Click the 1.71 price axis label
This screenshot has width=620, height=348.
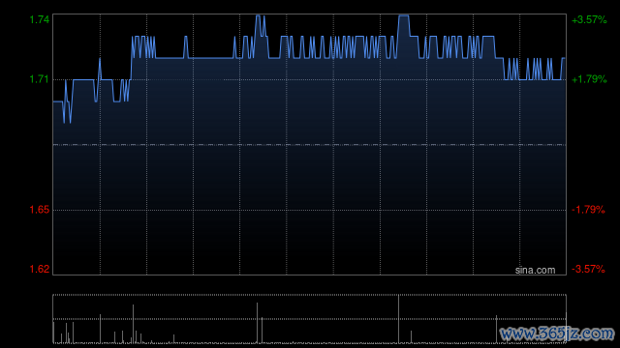[x=40, y=79]
